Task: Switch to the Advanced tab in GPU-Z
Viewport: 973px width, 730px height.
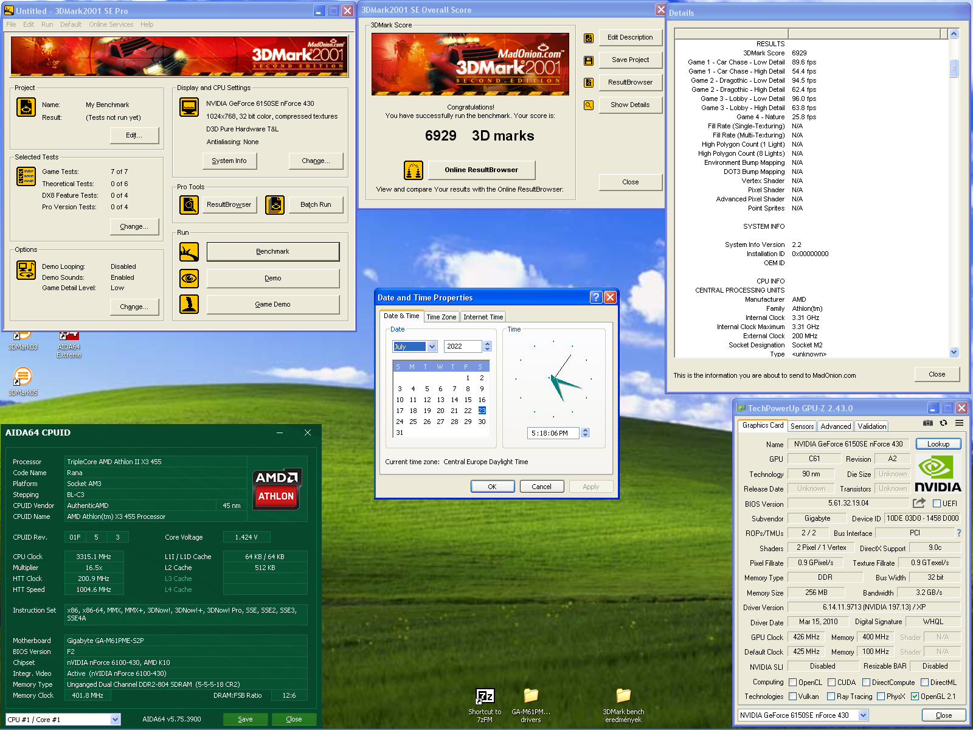Action: [836, 426]
